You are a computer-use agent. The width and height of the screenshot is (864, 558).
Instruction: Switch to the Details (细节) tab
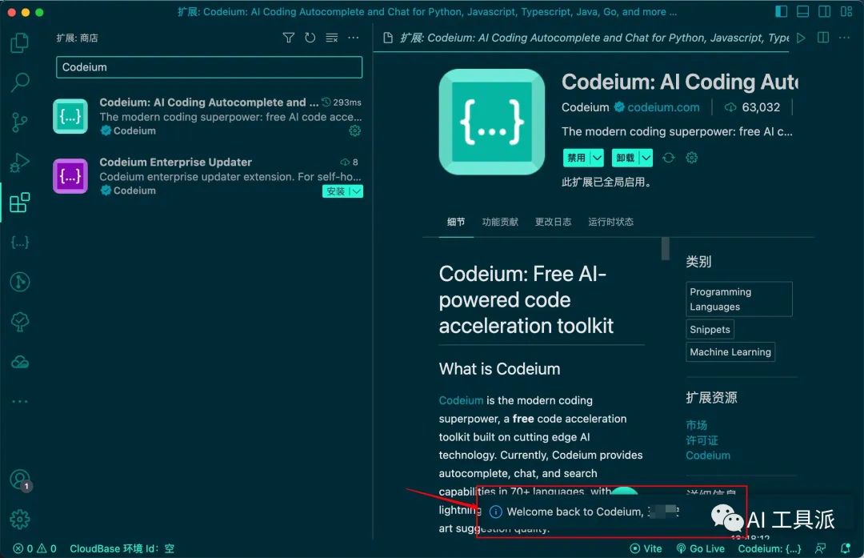click(x=456, y=222)
